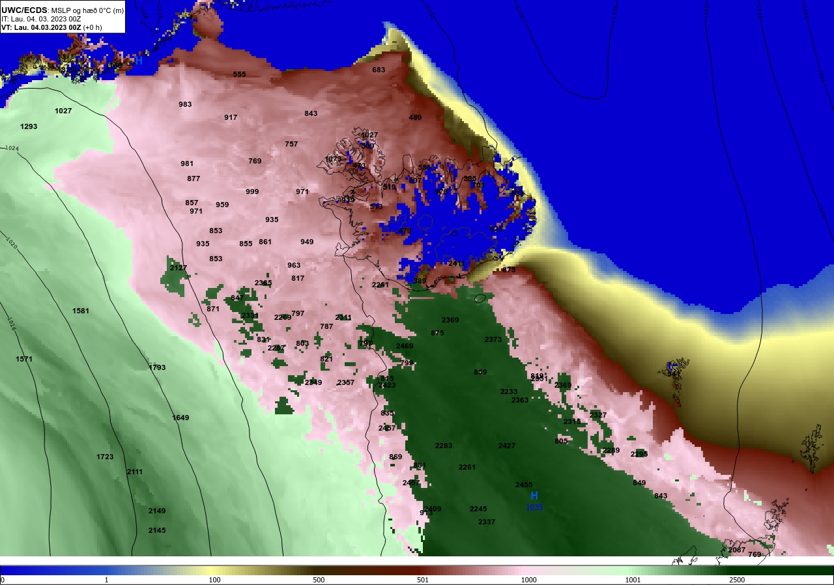Click the 1581 height value
834x585 pixels.
coord(81,311)
